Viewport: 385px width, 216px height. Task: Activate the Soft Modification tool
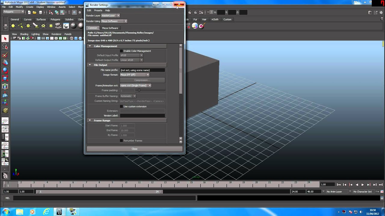(5, 94)
